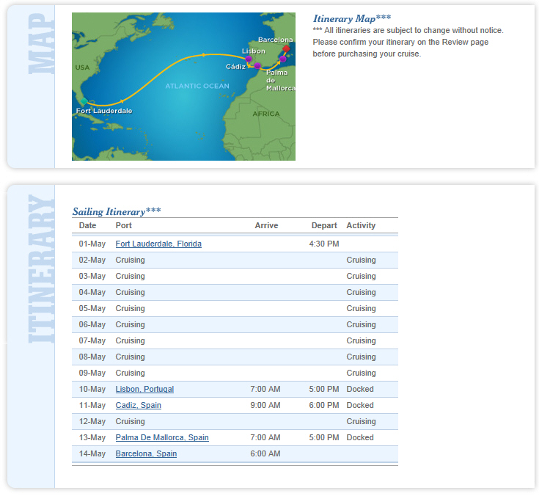
Task: Click the 01-May date cell
Action: (x=92, y=244)
